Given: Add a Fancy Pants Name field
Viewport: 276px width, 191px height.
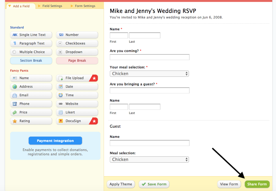Looking at the screenshot, I should pos(31,78).
